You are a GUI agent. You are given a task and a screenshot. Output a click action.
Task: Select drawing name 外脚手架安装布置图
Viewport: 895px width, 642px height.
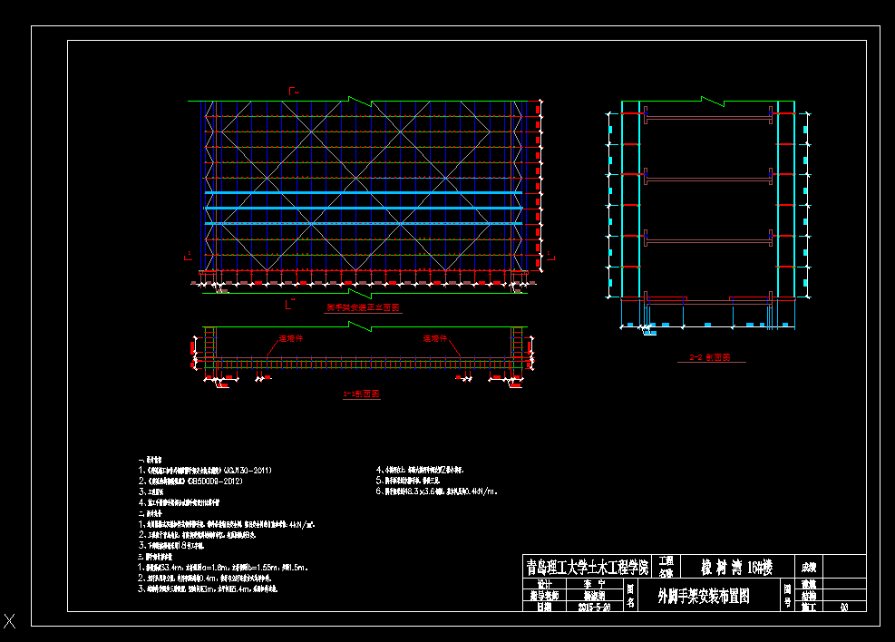[704, 597]
